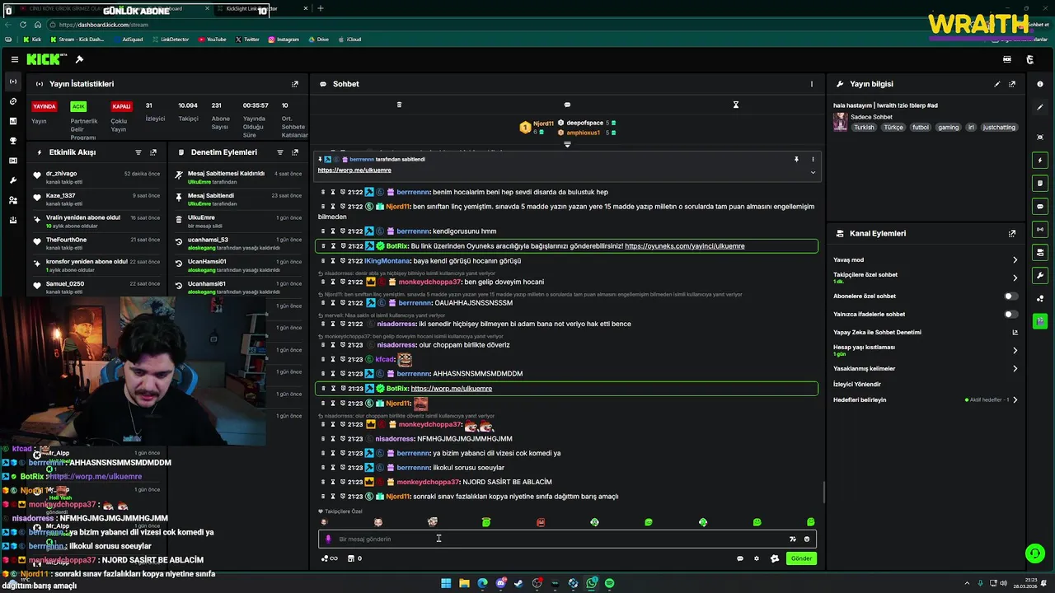This screenshot has height=593, width=1055.
Task: Expand Hedefleri belirleyin goals
Action: click(x=1015, y=399)
